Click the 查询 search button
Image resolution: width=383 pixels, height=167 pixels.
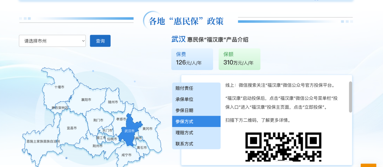tap(100, 41)
